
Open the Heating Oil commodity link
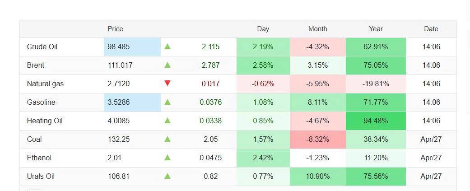click(45, 121)
